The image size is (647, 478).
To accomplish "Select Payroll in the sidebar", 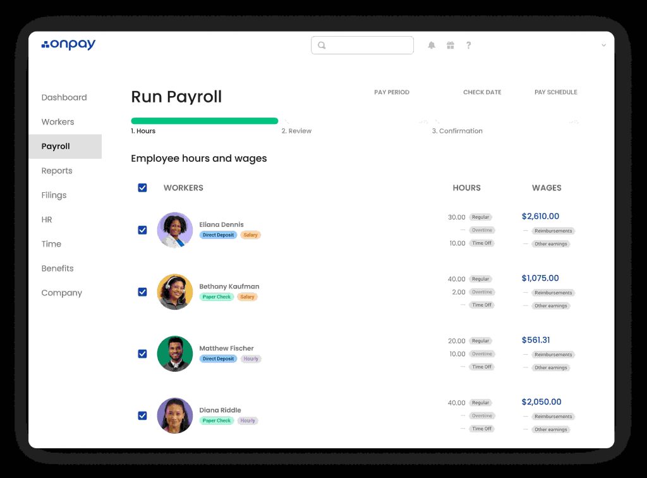I will (x=65, y=146).
